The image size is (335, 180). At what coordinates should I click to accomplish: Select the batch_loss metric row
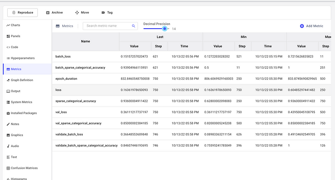click(x=191, y=56)
